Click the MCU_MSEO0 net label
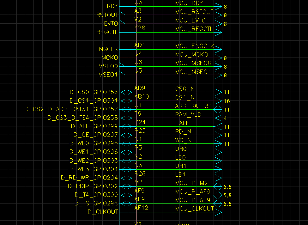 tap(194, 63)
